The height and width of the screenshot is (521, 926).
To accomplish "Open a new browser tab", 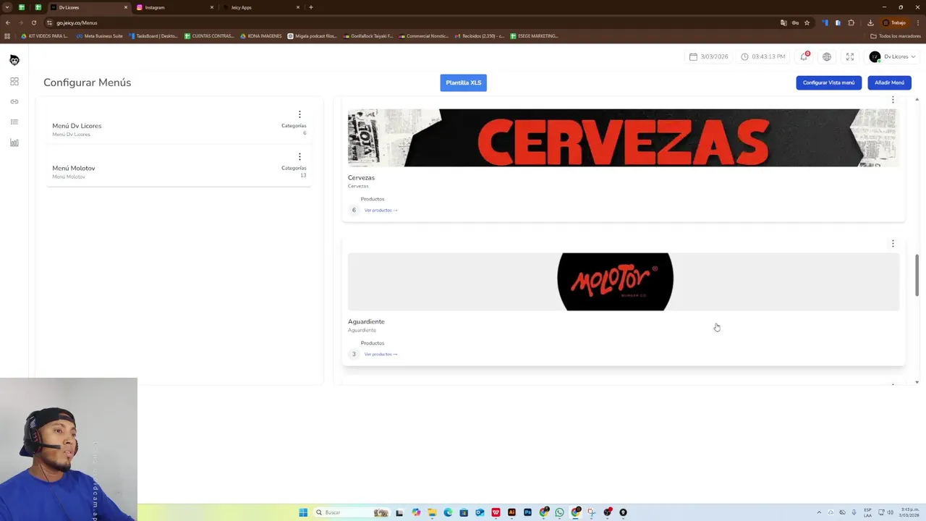I will click(x=311, y=7).
